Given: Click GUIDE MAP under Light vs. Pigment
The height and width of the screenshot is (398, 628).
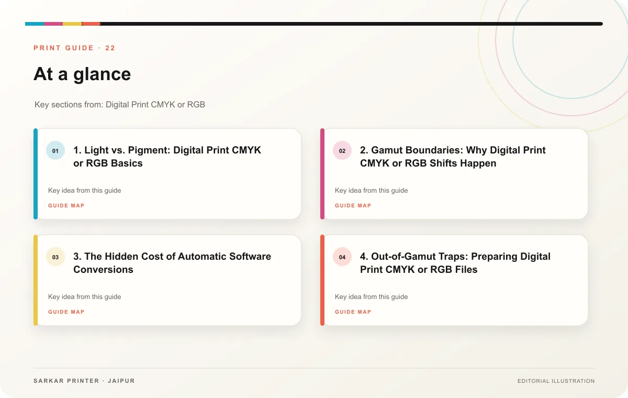Looking at the screenshot, I should (x=66, y=206).
